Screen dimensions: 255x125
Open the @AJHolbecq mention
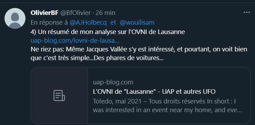[88, 23]
